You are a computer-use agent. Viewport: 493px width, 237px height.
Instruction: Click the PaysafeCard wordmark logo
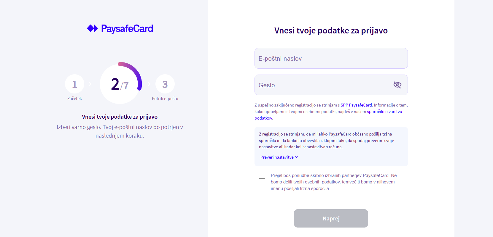127,29
